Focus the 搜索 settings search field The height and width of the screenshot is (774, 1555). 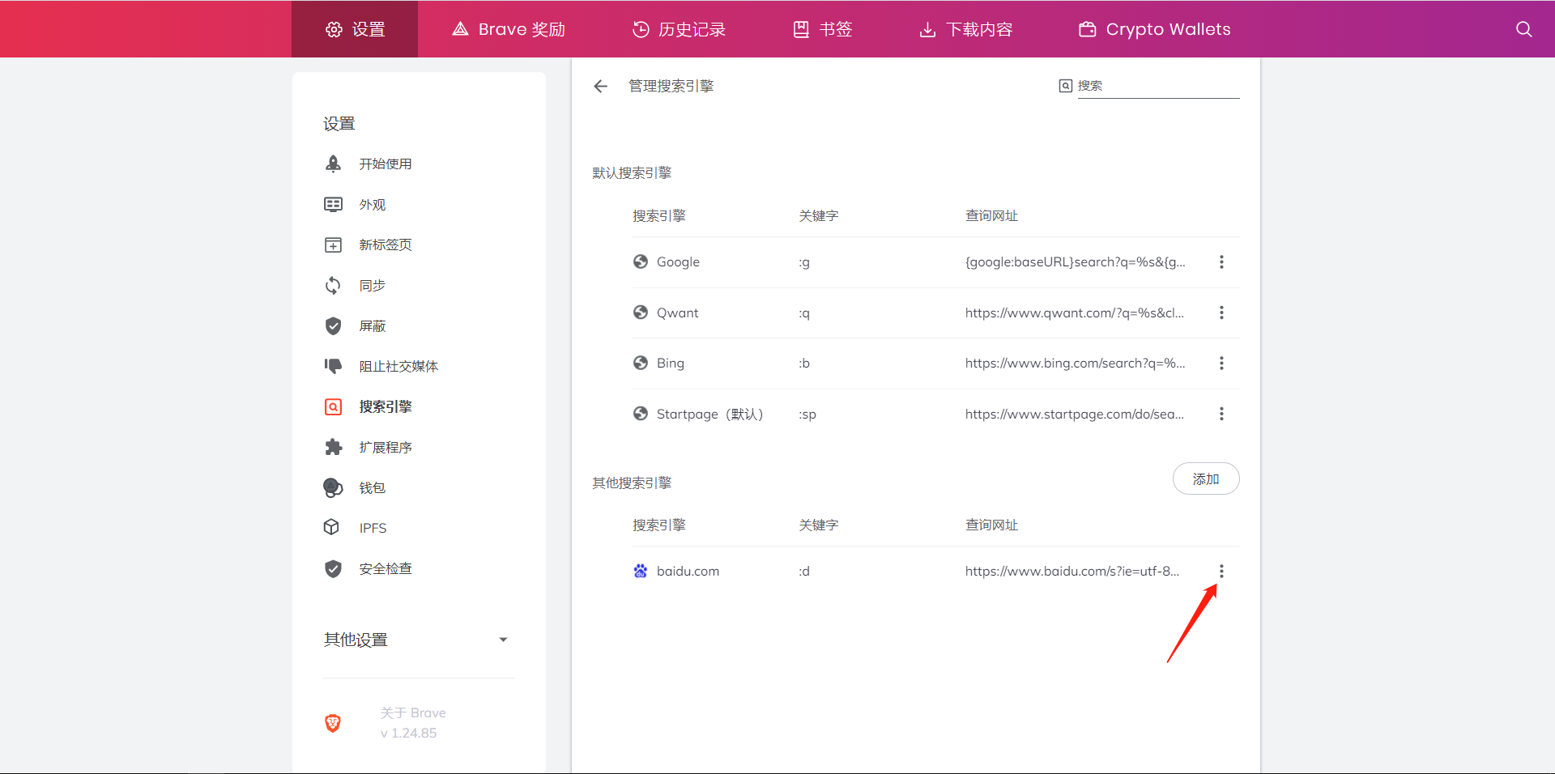pyautogui.click(x=1158, y=86)
